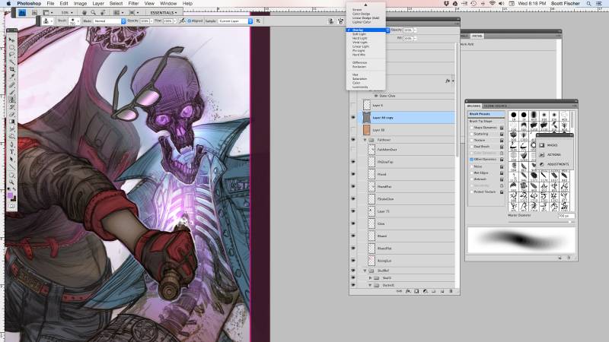This screenshot has height=342, width=609.
Task: Select the Type tool in the toolbox
Action: tap(12, 151)
